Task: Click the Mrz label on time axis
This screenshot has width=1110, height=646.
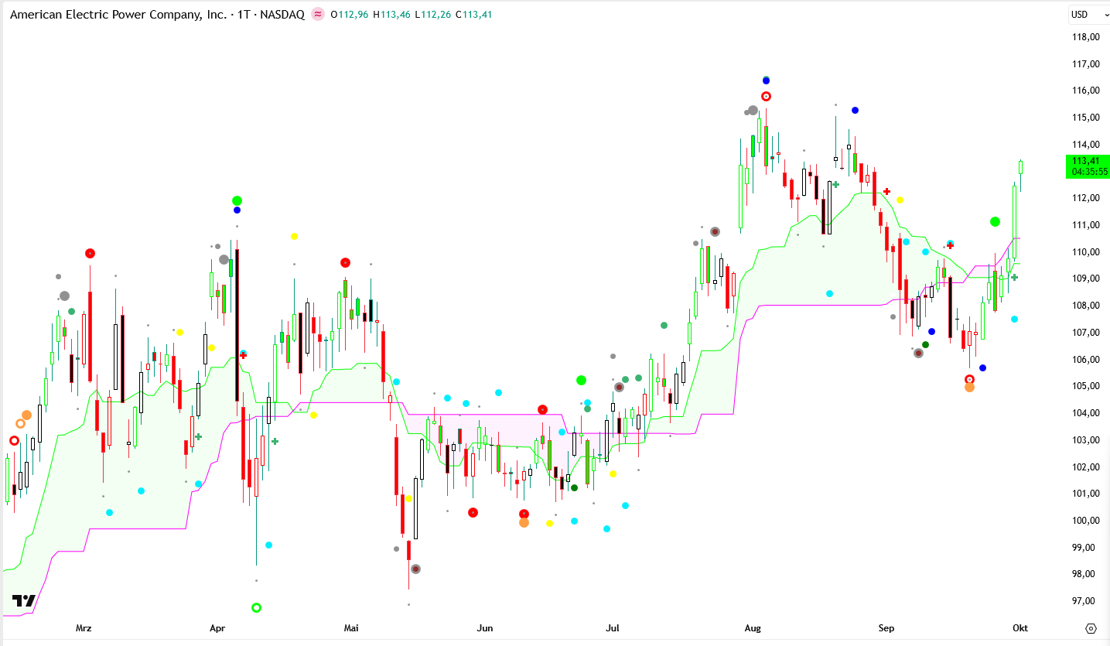Action: click(84, 628)
